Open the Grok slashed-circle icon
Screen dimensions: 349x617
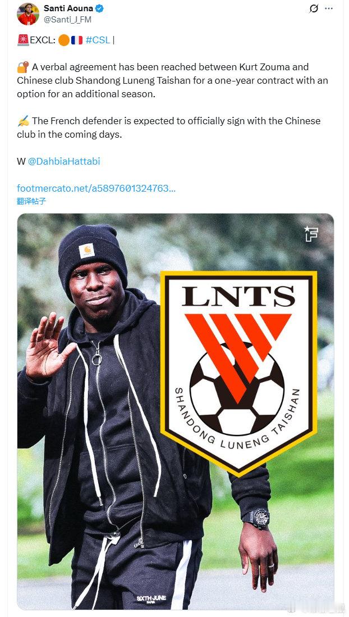pyautogui.click(x=314, y=8)
